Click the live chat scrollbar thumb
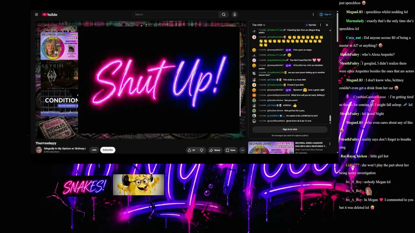Image resolution: width=415 pixels, height=233 pixels. (330, 119)
